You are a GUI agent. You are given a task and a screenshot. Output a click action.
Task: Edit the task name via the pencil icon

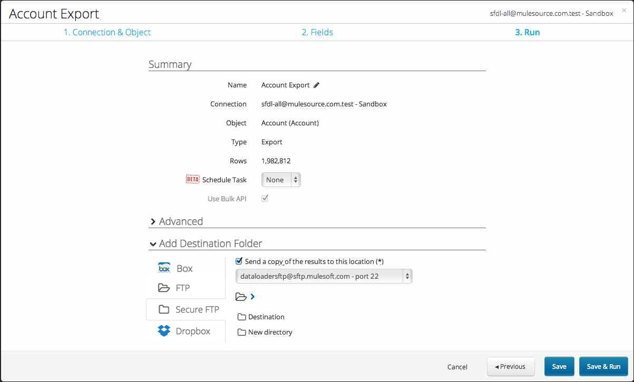[317, 85]
